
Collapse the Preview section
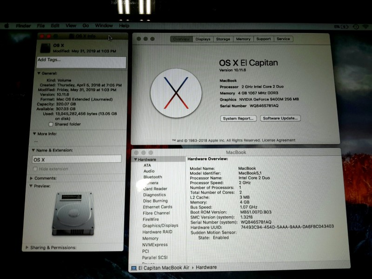click(x=31, y=186)
